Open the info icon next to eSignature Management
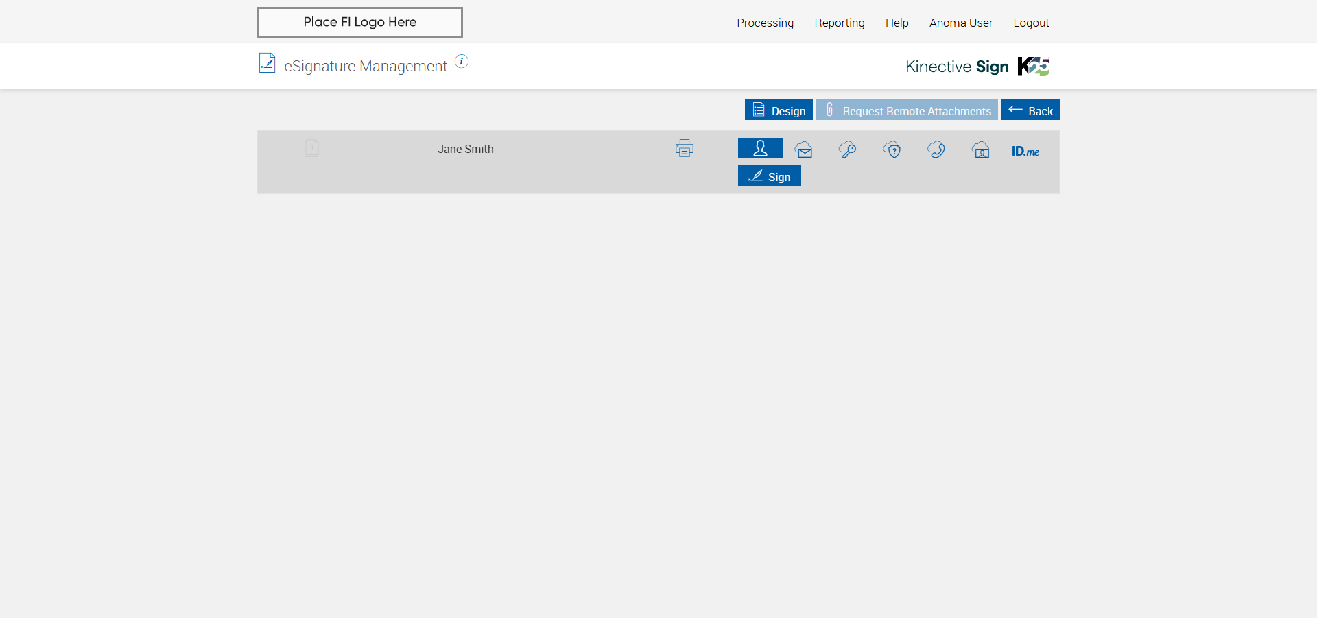Viewport: 1317px width, 618px height. 462,62
